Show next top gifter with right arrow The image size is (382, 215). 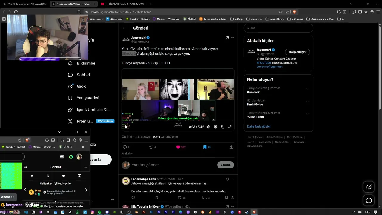[x=86, y=190]
